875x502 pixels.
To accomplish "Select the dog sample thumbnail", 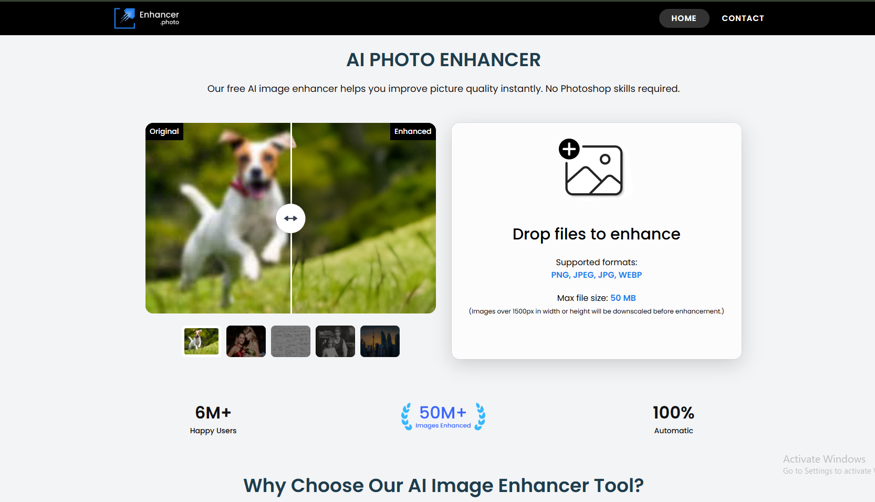I will click(x=201, y=341).
